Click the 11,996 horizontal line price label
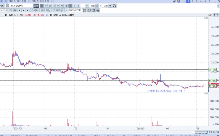Viewport: 220px width, 136px height. (x=212, y=86)
